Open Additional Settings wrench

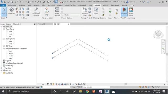(36, 12)
